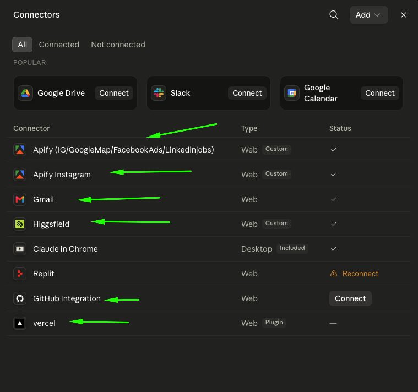The height and width of the screenshot is (392, 418).
Task: Click the Connector column header
Action: tap(31, 128)
